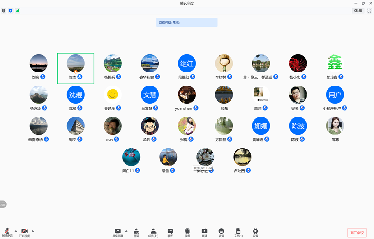Start screen sharing via 共享屏幕 icon
This screenshot has height=239, width=374.
point(118,232)
